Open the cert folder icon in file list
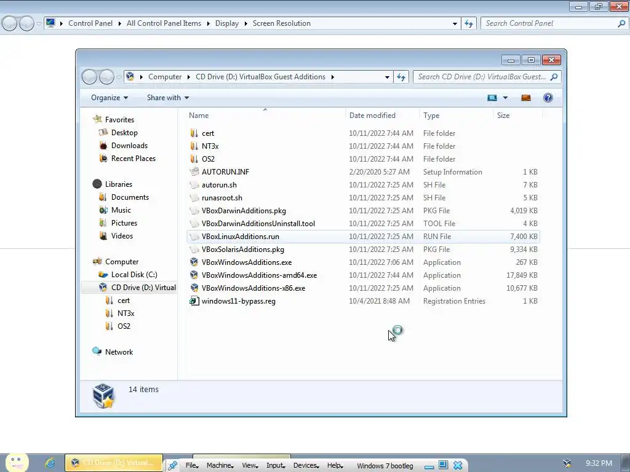The width and height of the screenshot is (630, 472). [194, 133]
